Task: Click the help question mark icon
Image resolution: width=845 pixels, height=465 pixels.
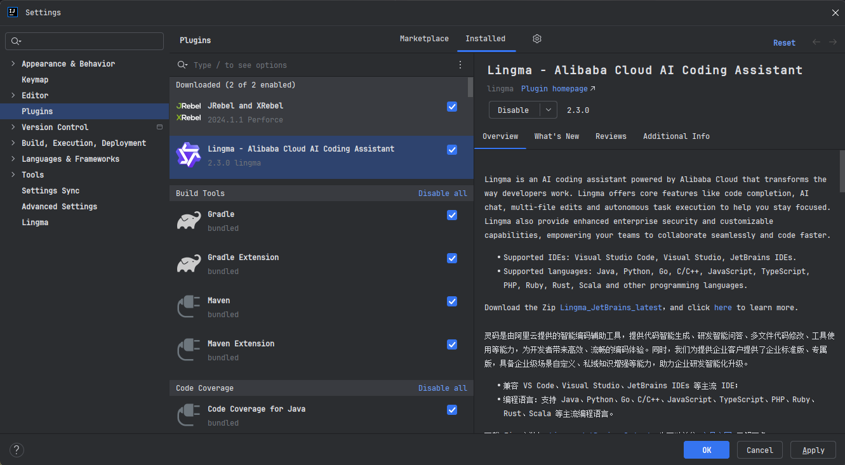Action: click(x=17, y=450)
